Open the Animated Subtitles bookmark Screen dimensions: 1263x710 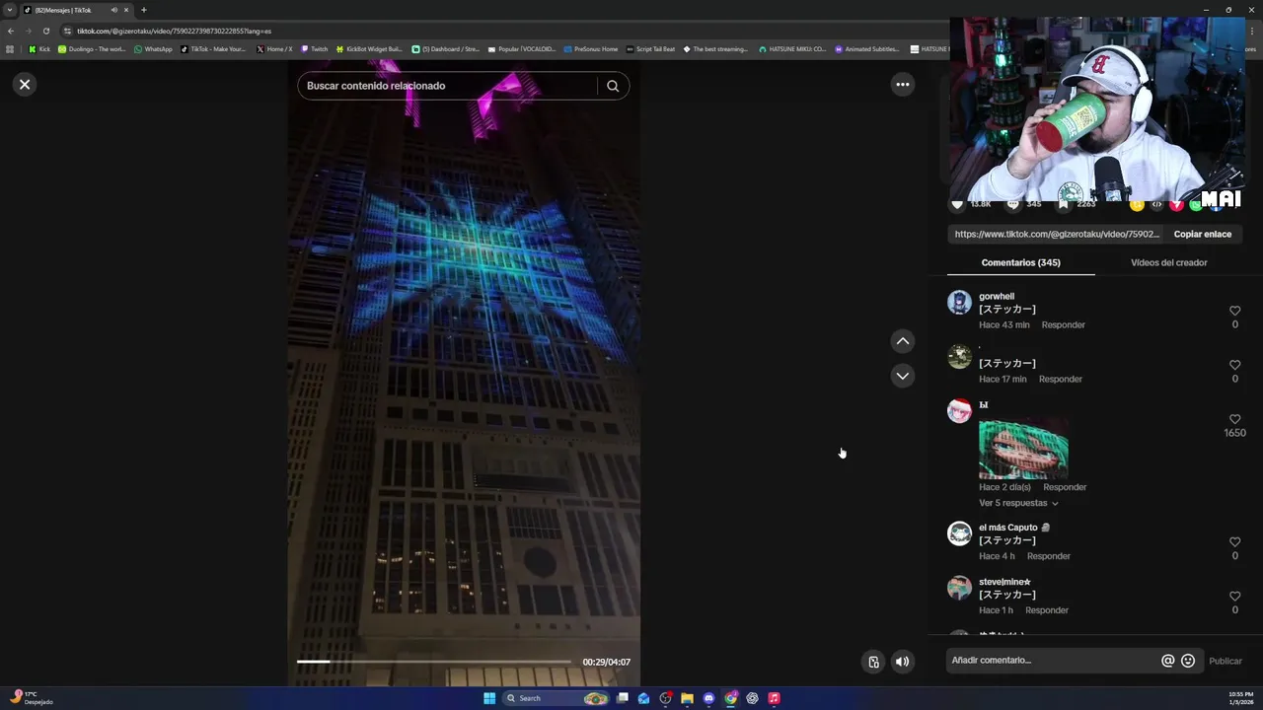(x=867, y=49)
